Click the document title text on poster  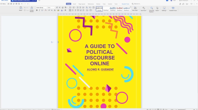coord(100,55)
